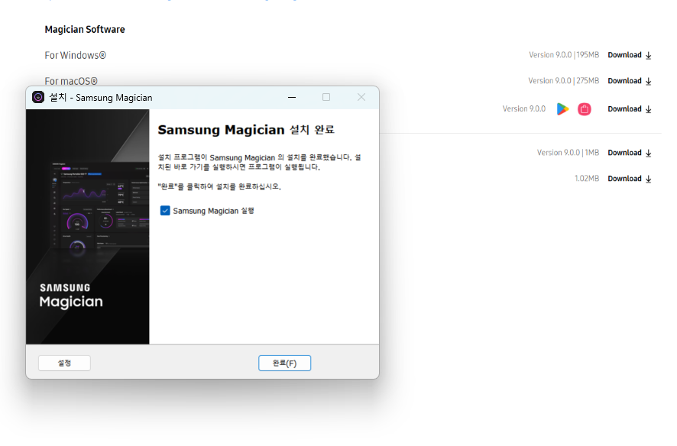
Task: Click Download next to the store icons
Action: (x=630, y=109)
